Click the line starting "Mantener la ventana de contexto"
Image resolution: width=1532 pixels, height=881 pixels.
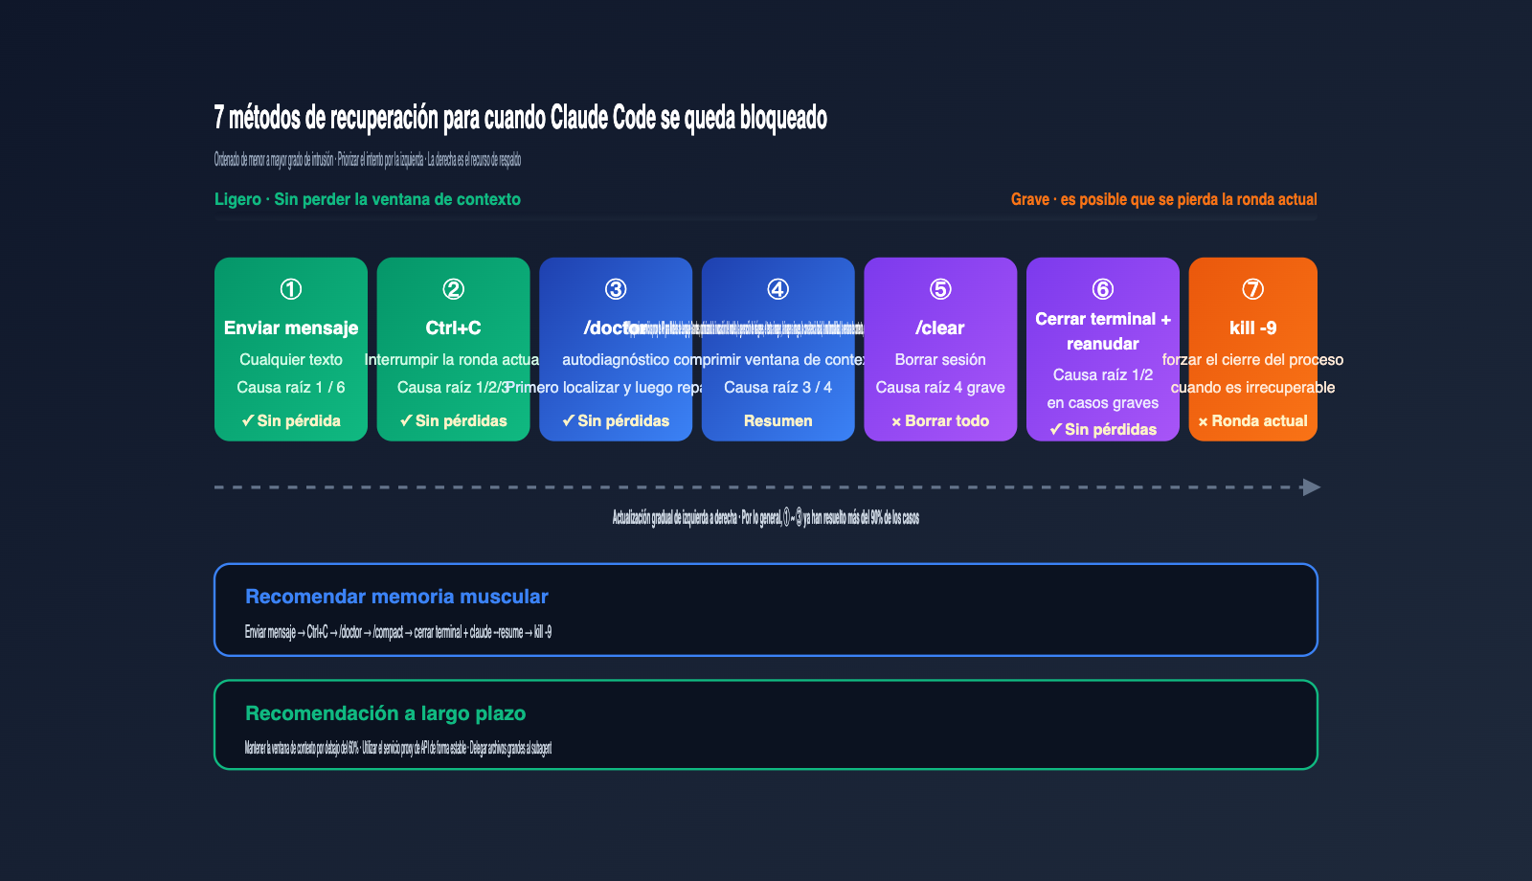pos(398,749)
